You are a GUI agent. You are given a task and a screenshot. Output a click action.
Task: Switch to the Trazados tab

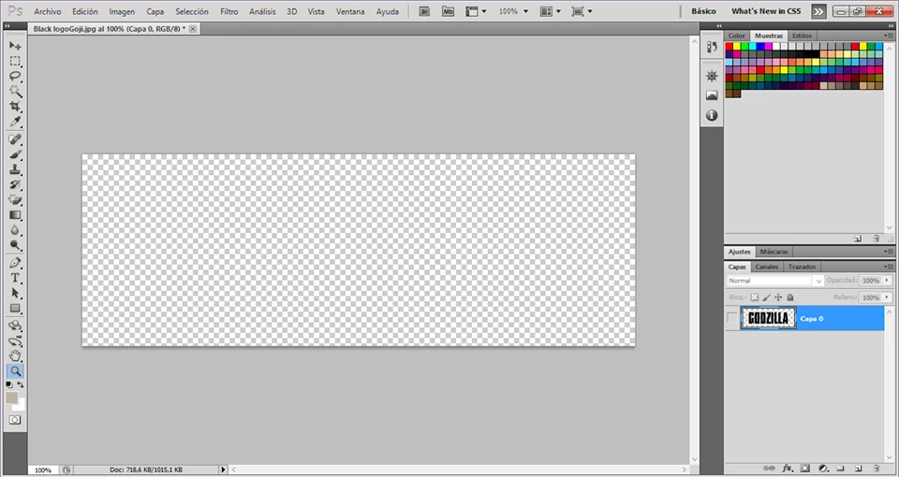tap(802, 267)
